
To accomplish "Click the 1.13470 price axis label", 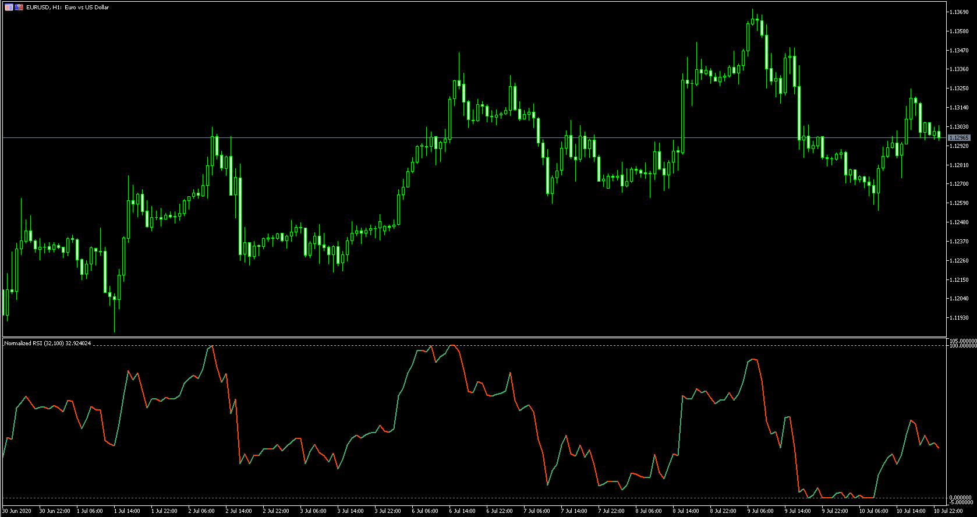I will pos(959,51).
